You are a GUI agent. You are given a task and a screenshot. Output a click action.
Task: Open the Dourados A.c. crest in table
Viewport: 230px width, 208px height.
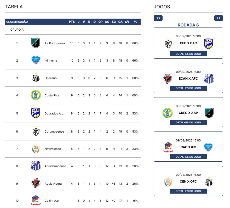coord(36,113)
